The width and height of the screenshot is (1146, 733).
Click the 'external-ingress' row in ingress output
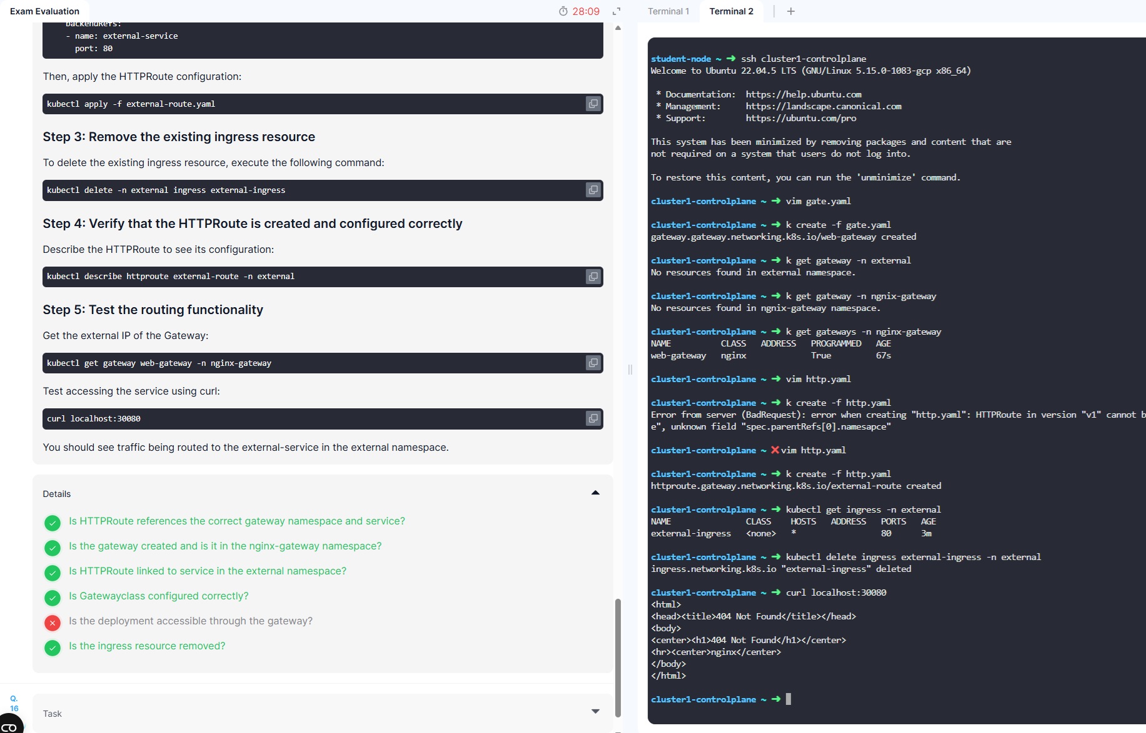click(x=792, y=533)
